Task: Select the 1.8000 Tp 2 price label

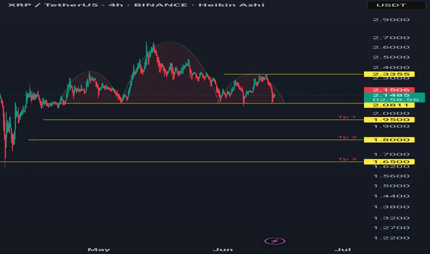Action: [389, 140]
